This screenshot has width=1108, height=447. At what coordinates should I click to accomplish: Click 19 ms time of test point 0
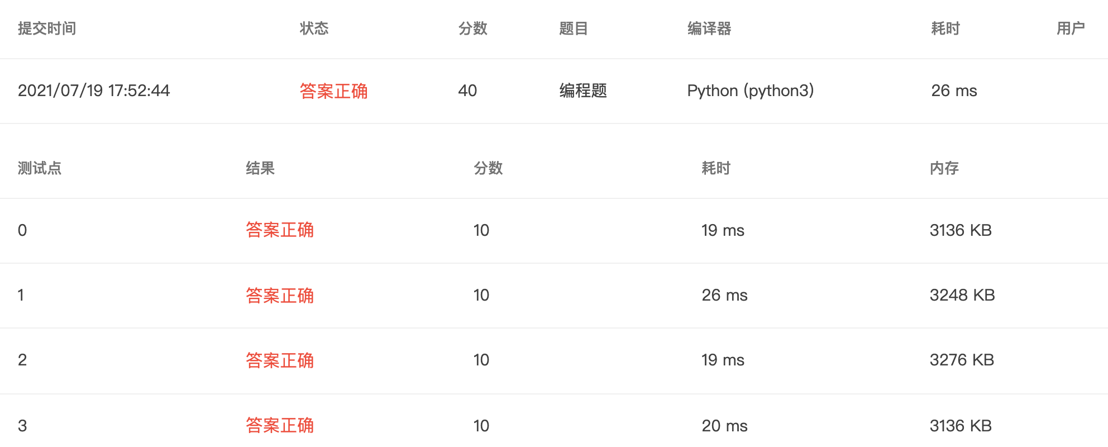click(x=723, y=230)
